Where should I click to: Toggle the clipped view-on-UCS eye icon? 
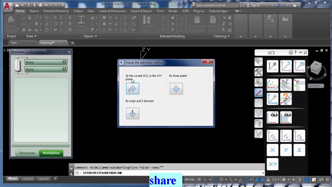(286, 117)
